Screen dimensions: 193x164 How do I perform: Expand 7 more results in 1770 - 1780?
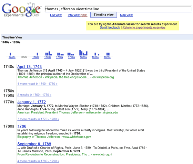38,119
